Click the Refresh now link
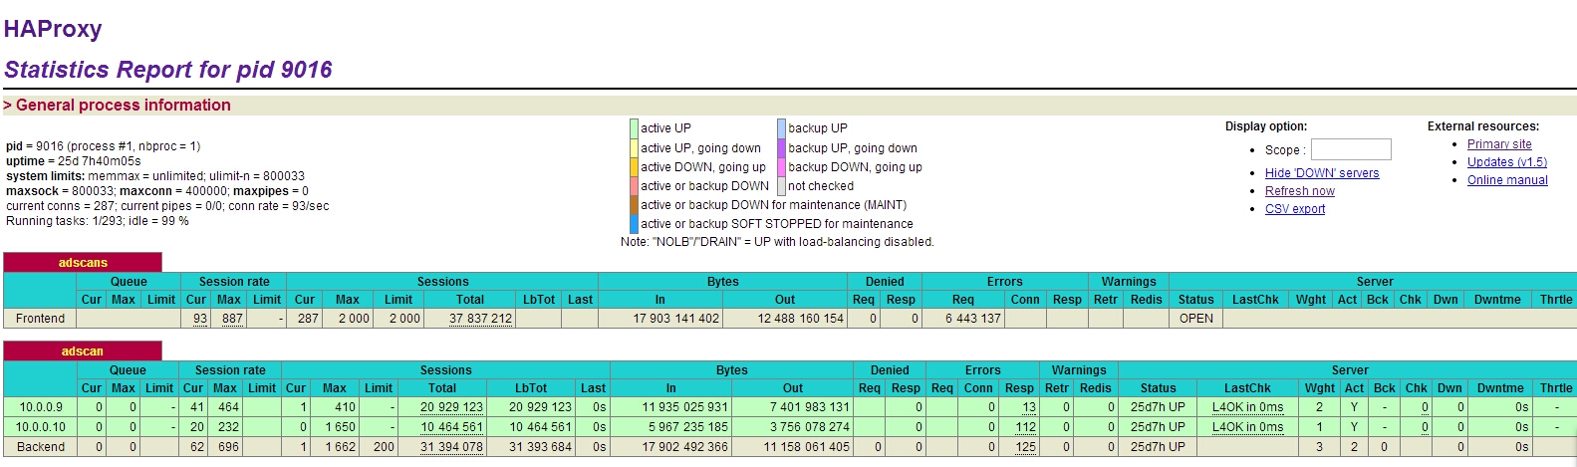 pyautogui.click(x=1299, y=191)
